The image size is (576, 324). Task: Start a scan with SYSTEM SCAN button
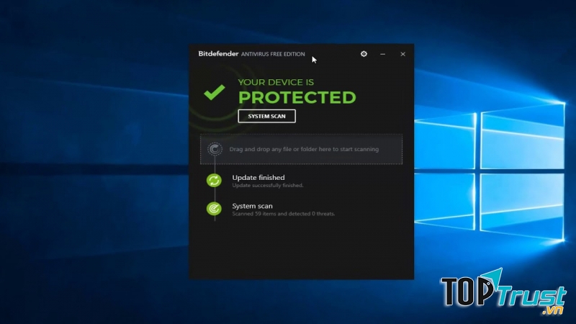tap(266, 116)
